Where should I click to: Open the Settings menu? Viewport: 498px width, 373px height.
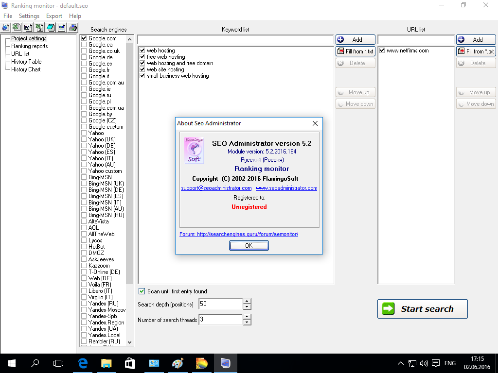tap(29, 16)
